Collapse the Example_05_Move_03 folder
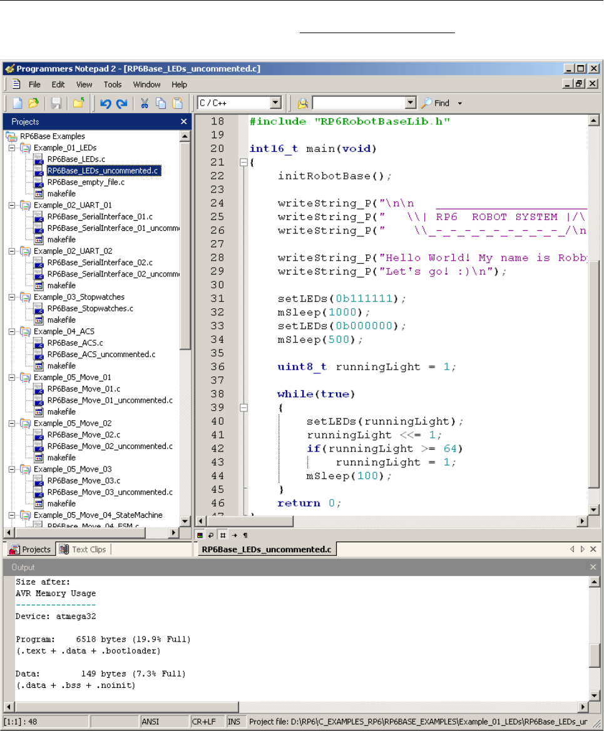The height and width of the screenshot is (731, 604). [12, 469]
